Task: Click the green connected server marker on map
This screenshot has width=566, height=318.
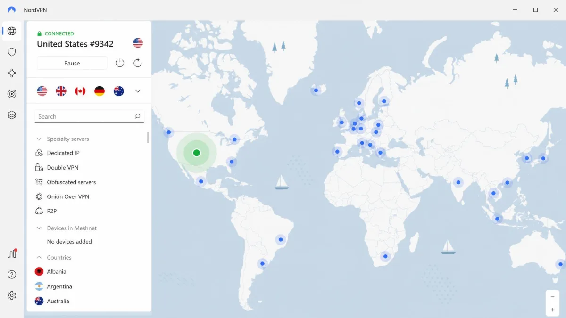Action: tap(197, 153)
